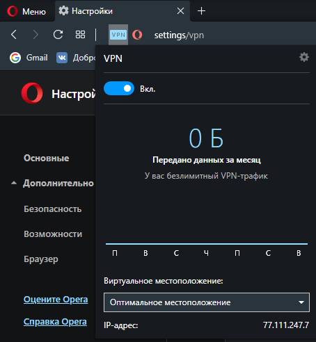Reload the page

click(x=58, y=35)
